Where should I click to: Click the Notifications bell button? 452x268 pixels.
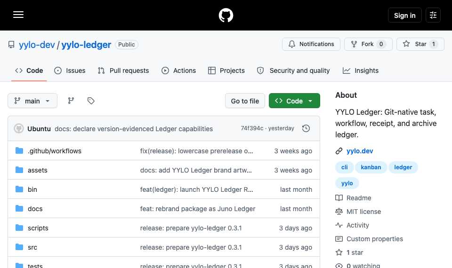point(311,44)
